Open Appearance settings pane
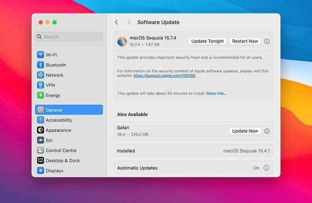Screen dimensions: 312x203 (58, 130)
